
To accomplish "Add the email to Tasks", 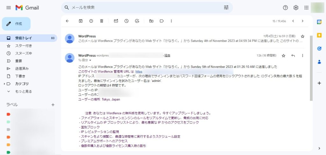I will click(x=137, y=21).
